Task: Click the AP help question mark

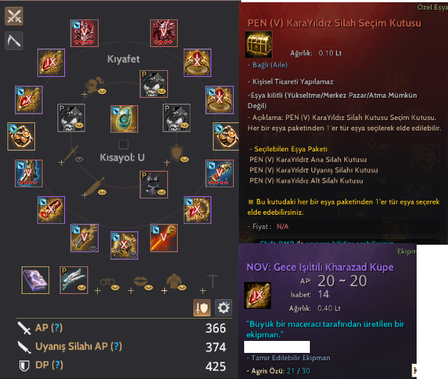Action: tap(57, 328)
